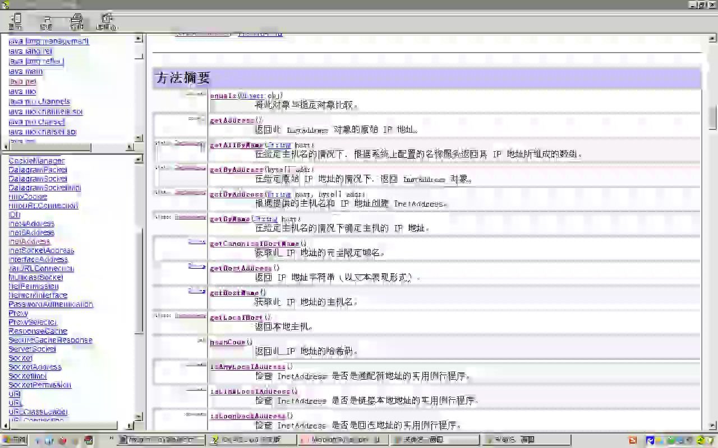Open the DatagramPacket class link
Image resolution: width=718 pixels, height=448 pixels.
pyautogui.click(x=38, y=170)
